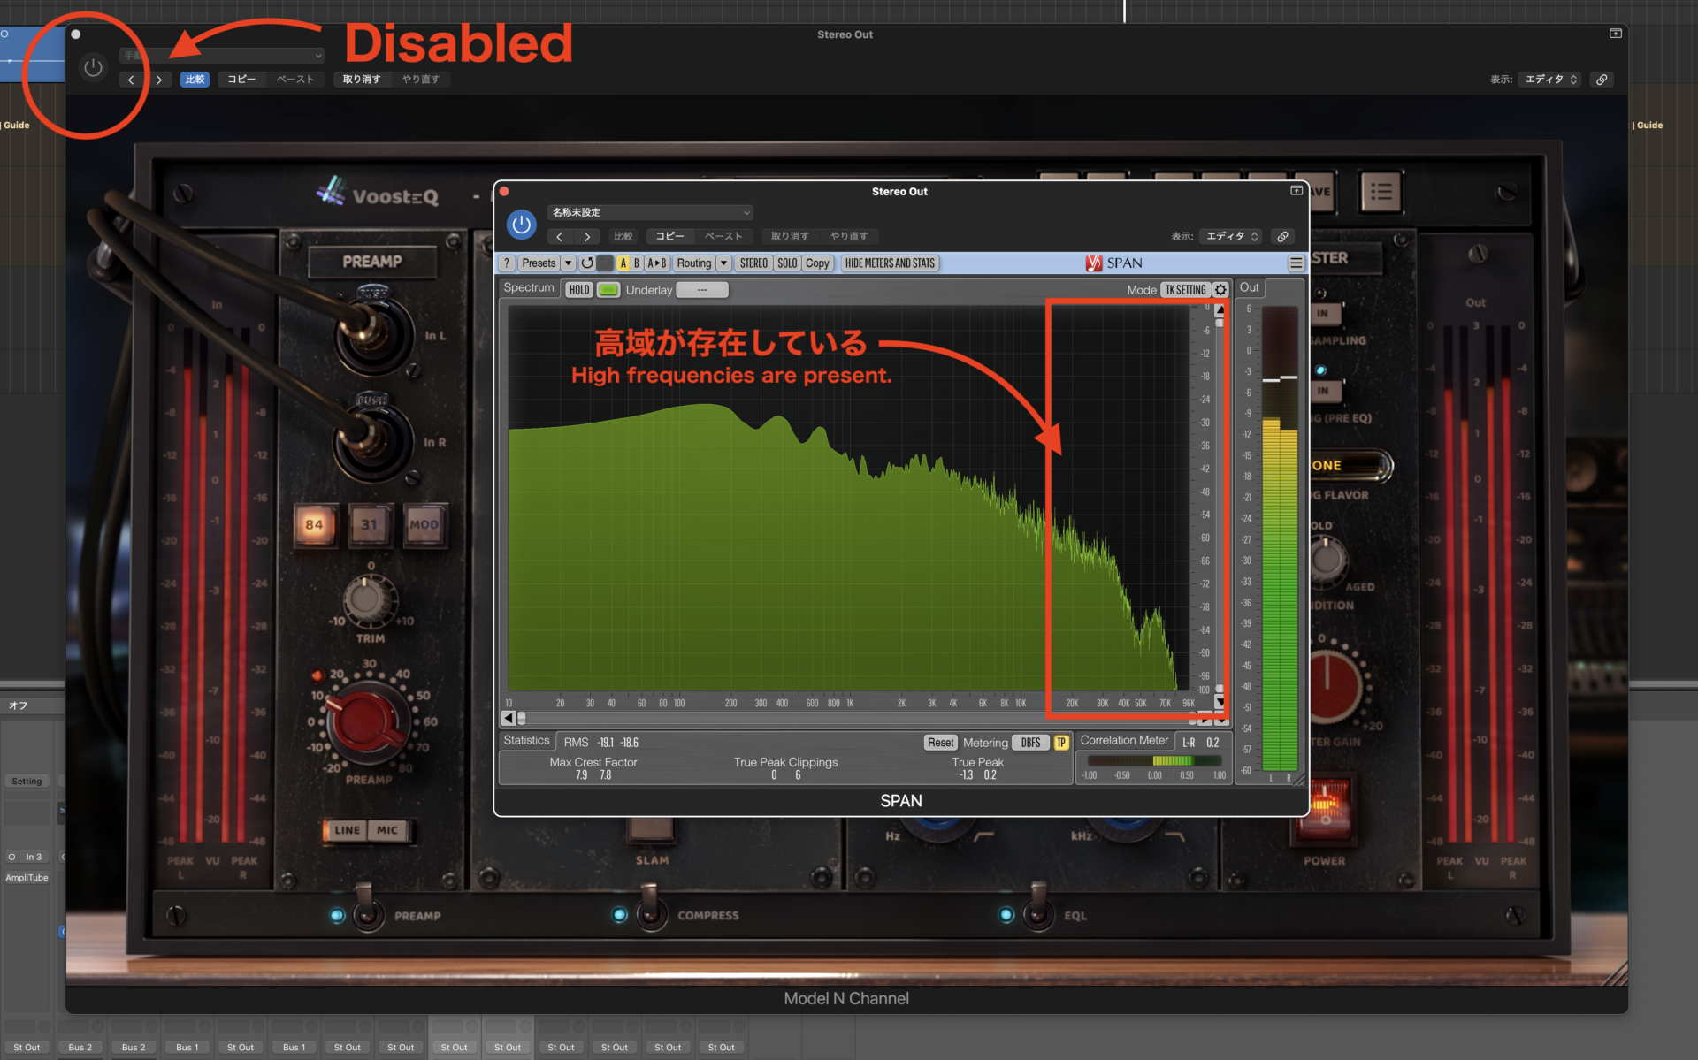Open the DBFS metering selector
The height and width of the screenshot is (1060, 1698).
(1030, 743)
